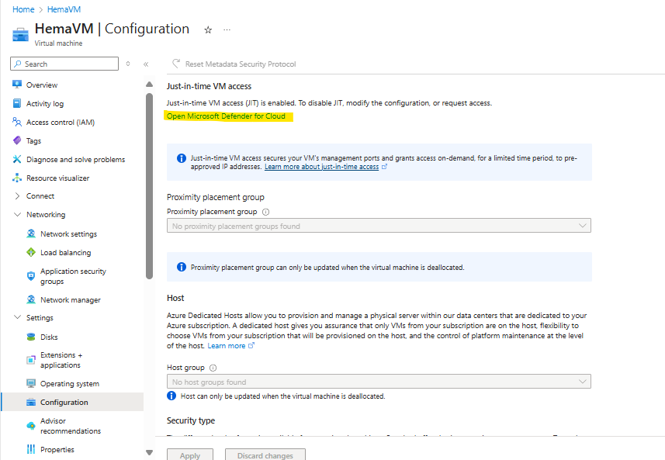Screen dimensions: 665x460
Task: Navigate to Home breadcrumb
Action: point(23,9)
